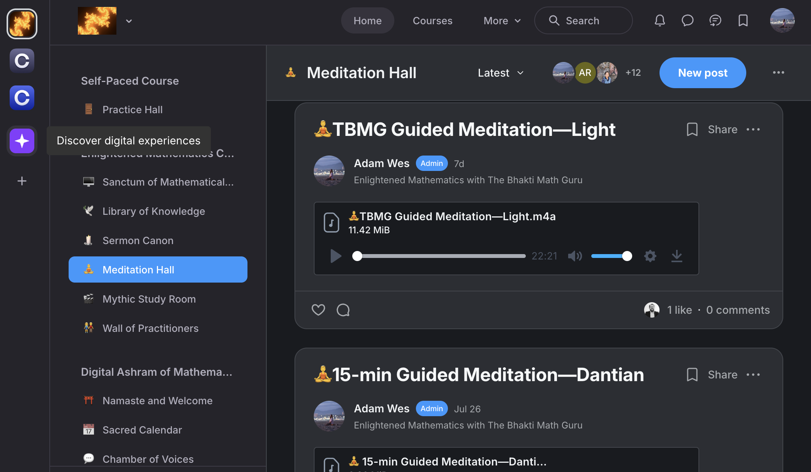This screenshot has height=472, width=811.
Task: Open the More navigation dropdown
Action: tap(502, 20)
